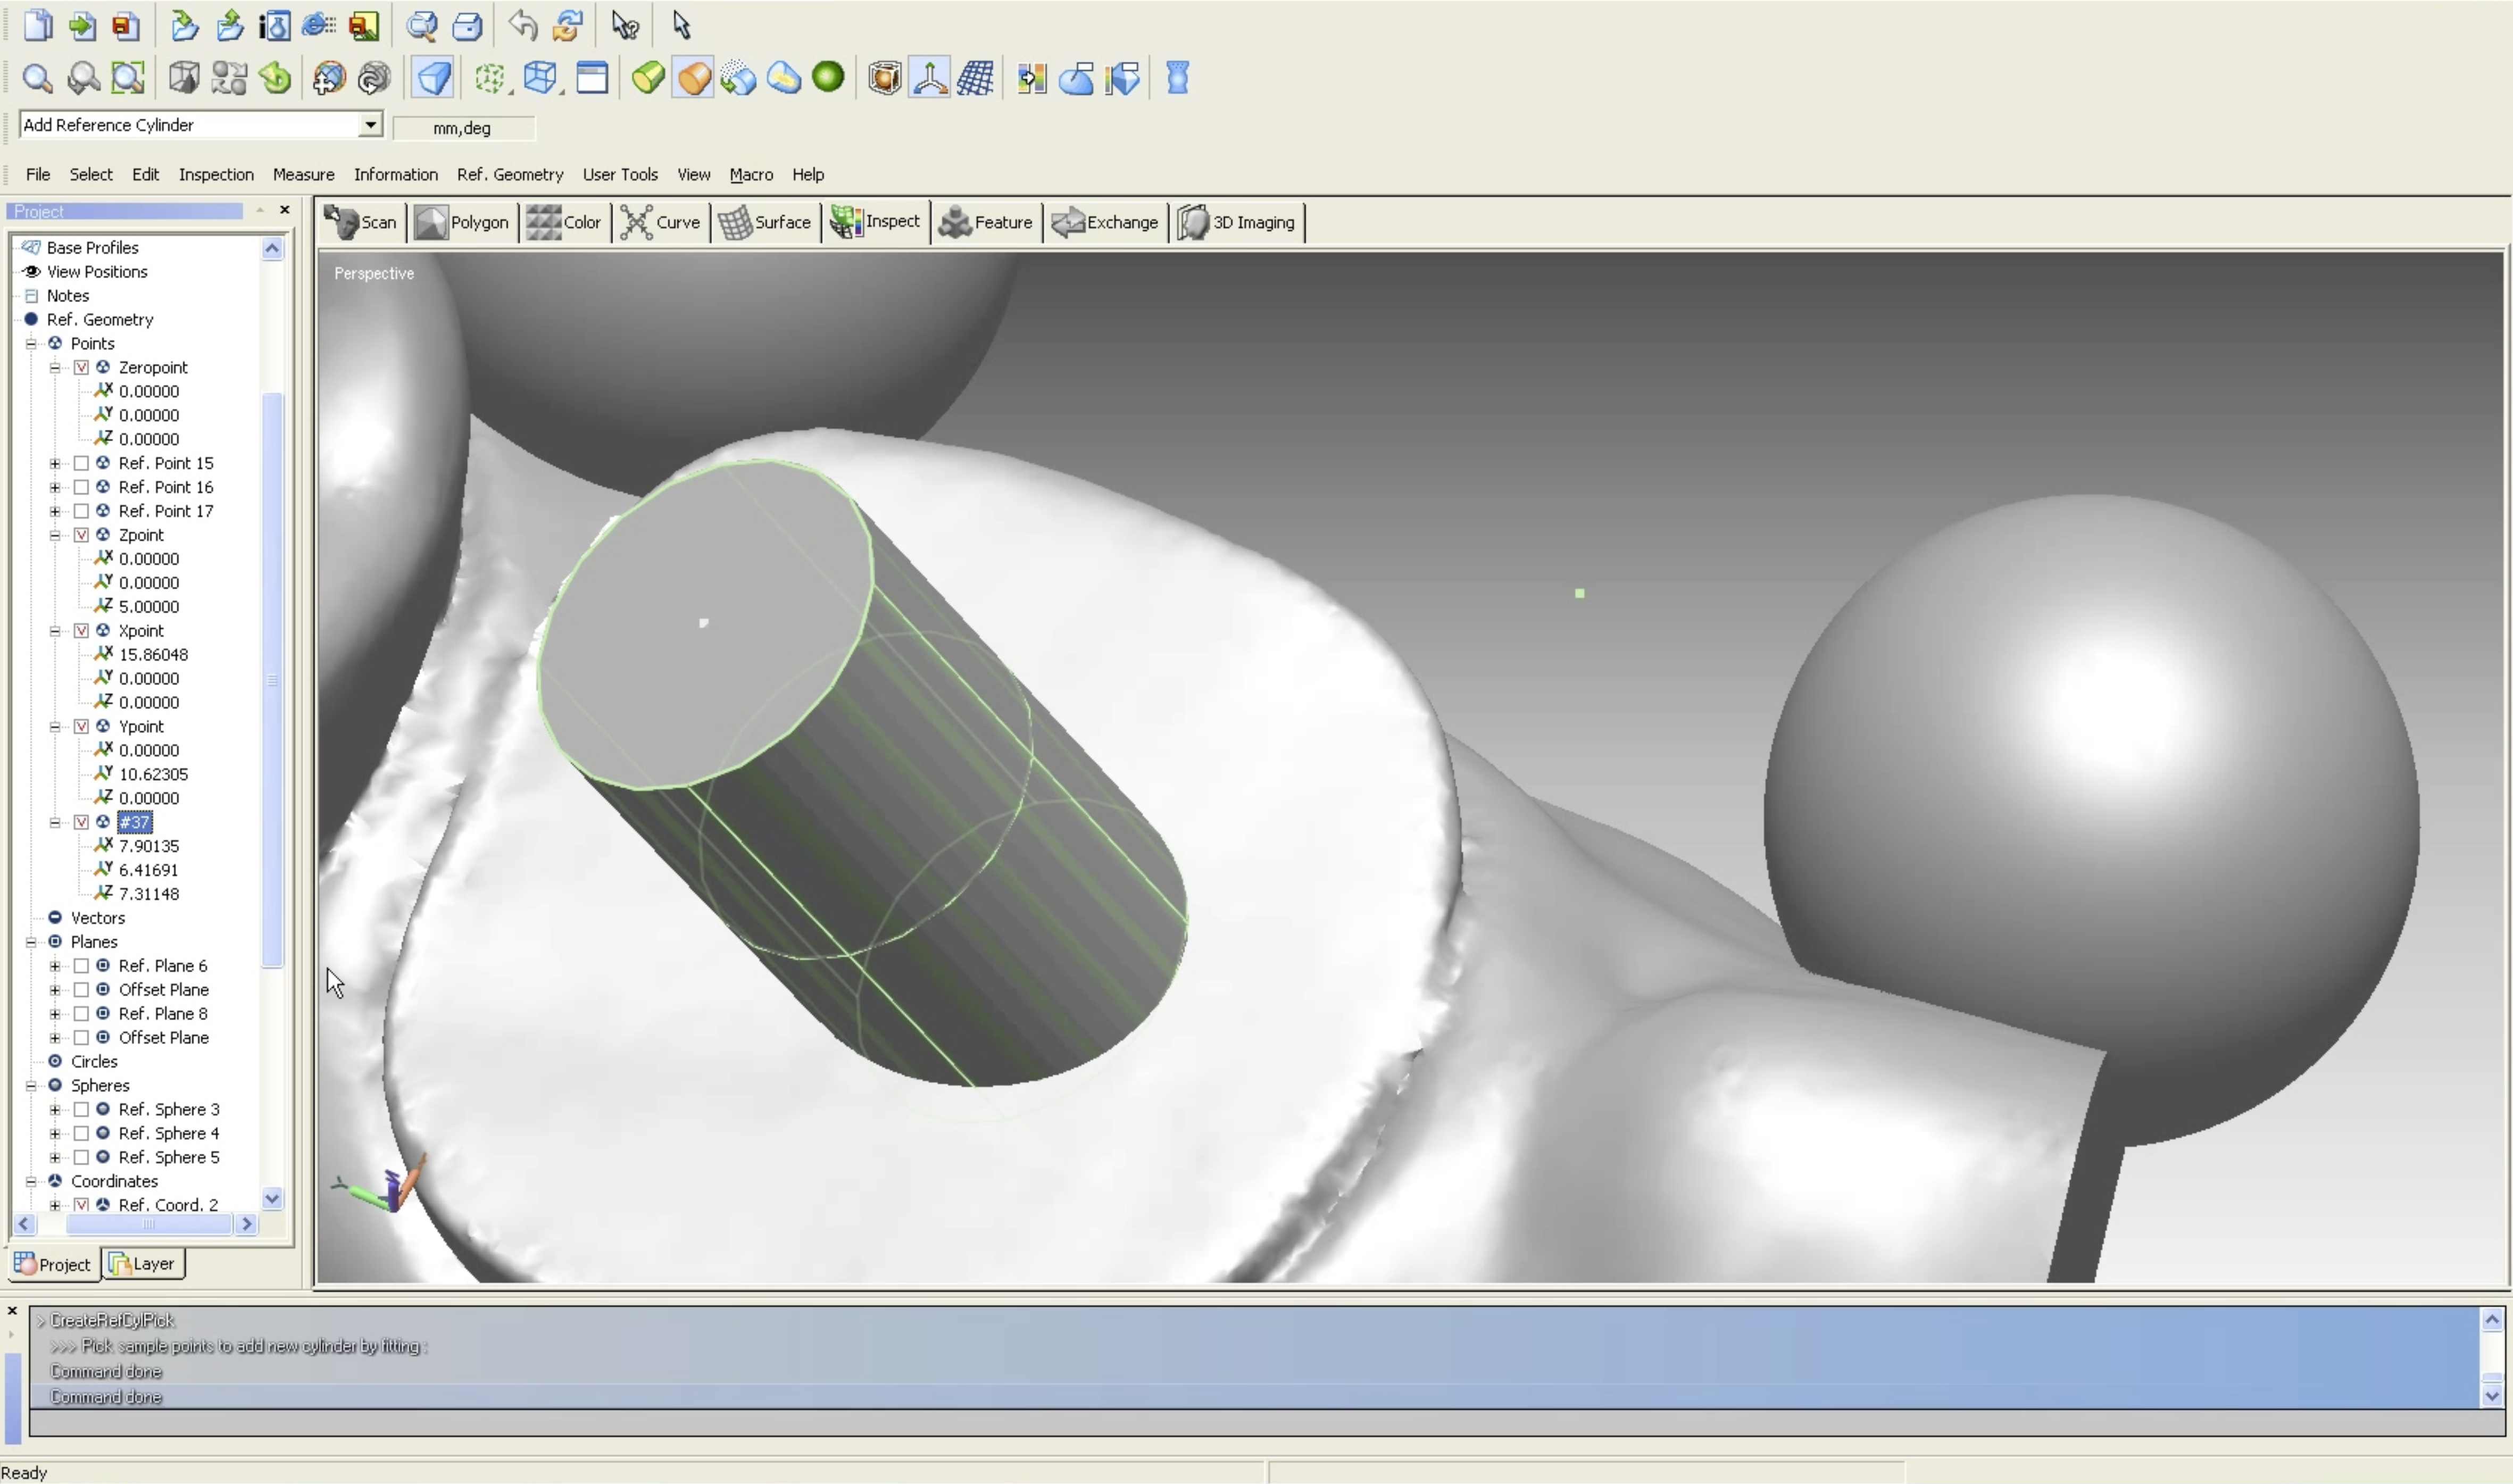Screen dimensions: 2513x1484
Task: Check the Ref. Point 15 checkbox
Action: click(x=82, y=463)
